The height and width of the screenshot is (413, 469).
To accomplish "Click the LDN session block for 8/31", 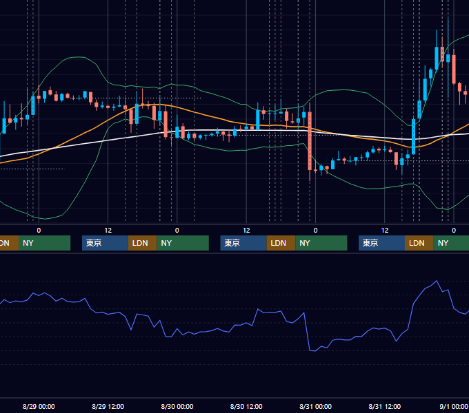I will coord(419,243).
